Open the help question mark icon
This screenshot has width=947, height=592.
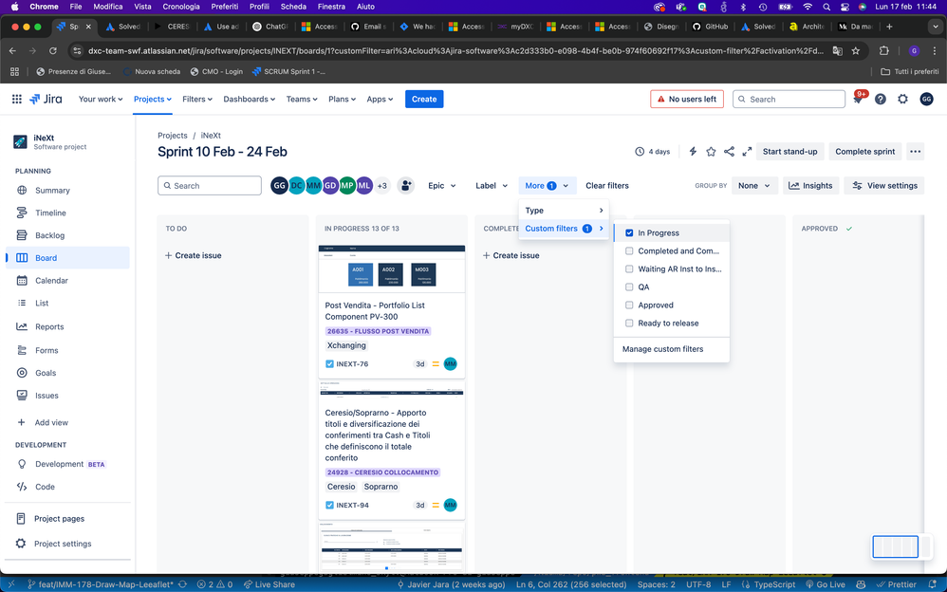click(x=881, y=99)
